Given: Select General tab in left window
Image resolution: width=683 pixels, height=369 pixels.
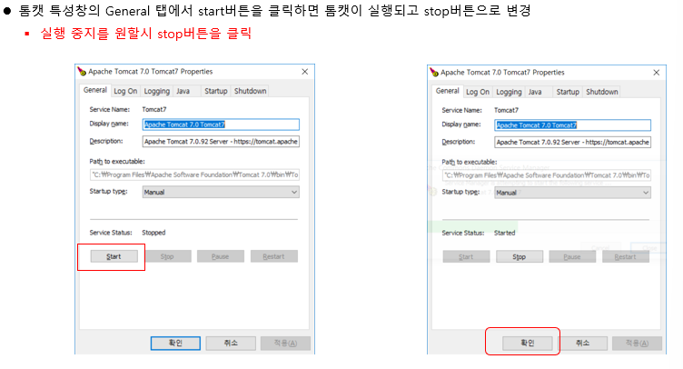Looking at the screenshot, I should 95,90.
